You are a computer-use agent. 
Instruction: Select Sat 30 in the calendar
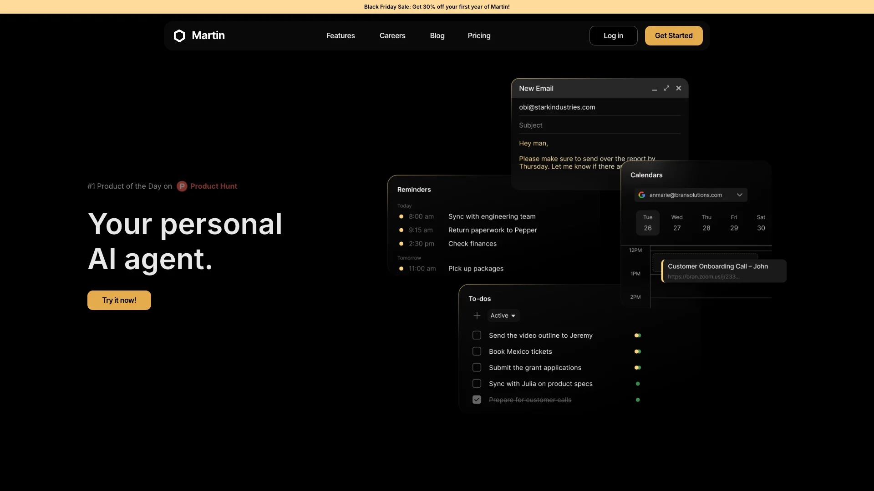761,223
